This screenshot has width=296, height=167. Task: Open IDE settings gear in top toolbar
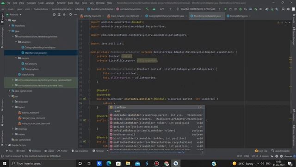tap(288, 9)
